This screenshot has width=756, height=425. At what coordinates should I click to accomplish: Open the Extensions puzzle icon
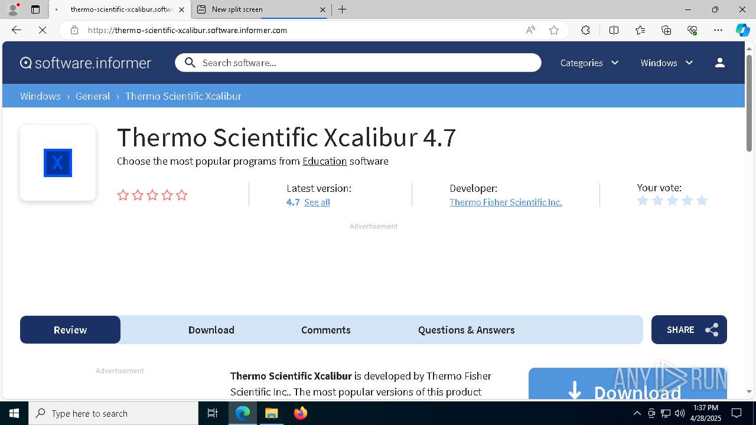[x=585, y=30]
